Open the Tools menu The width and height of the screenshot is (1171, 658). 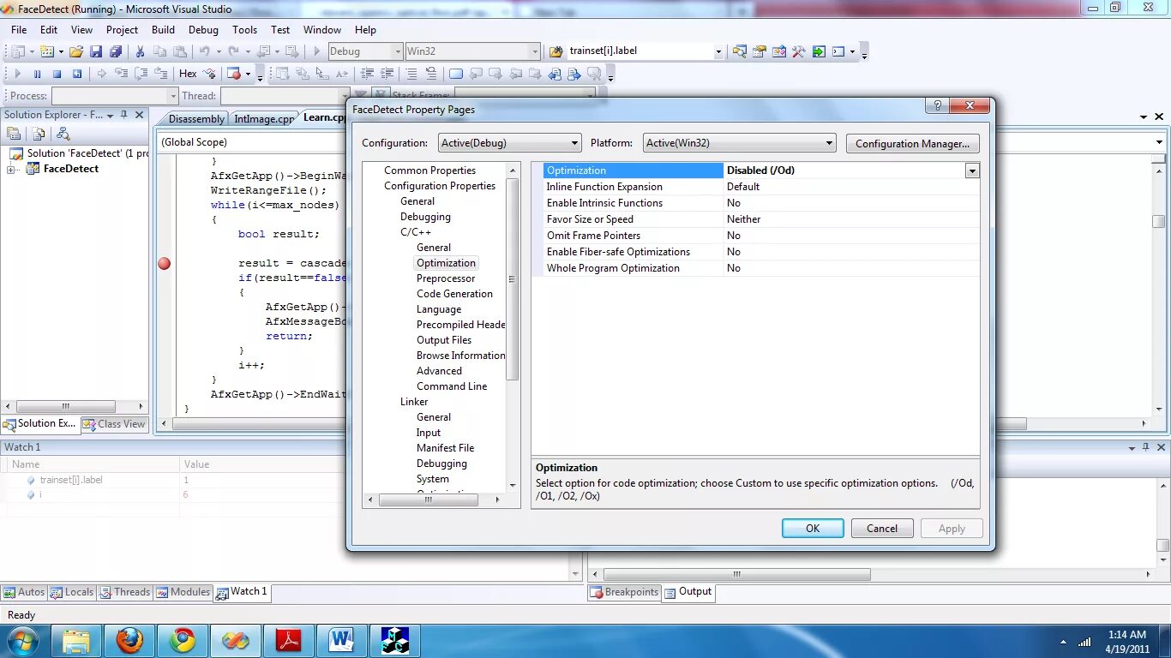coord(244,29)
